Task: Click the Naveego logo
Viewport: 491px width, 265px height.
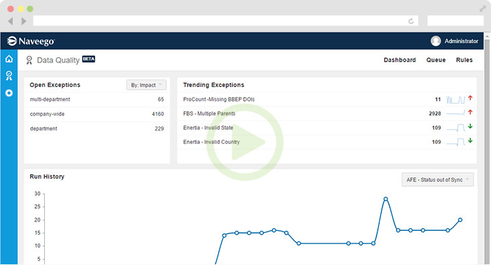Action: point(31,41)
